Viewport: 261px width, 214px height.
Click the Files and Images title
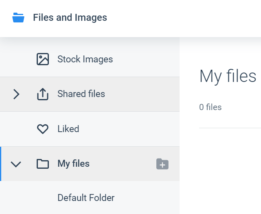pos(70,18)
